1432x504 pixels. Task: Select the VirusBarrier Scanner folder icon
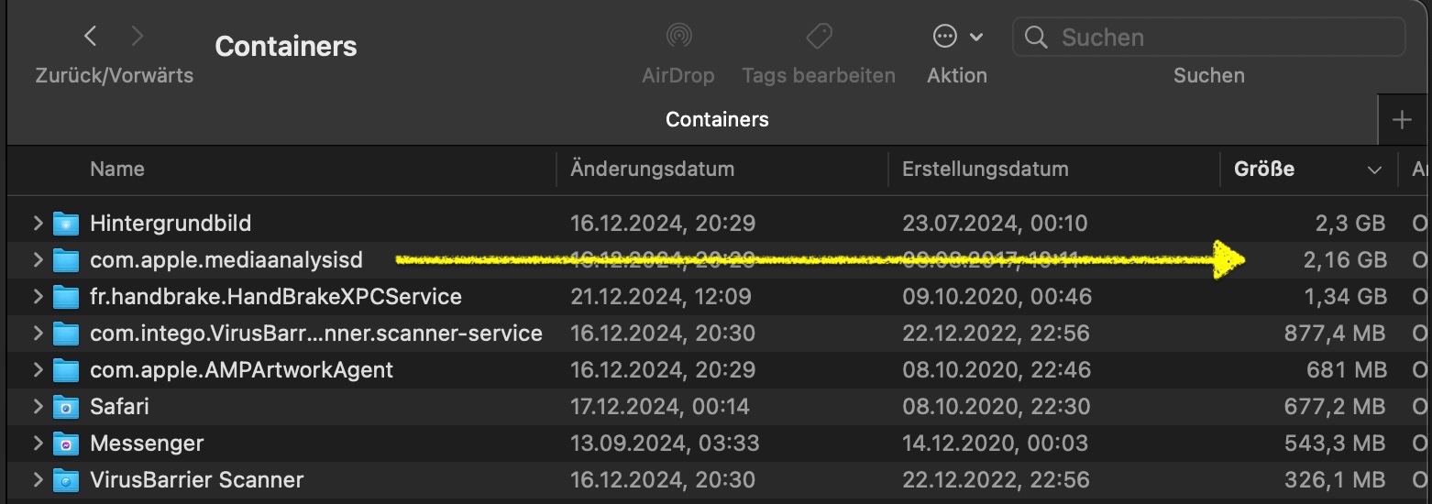tap(66, 480)
